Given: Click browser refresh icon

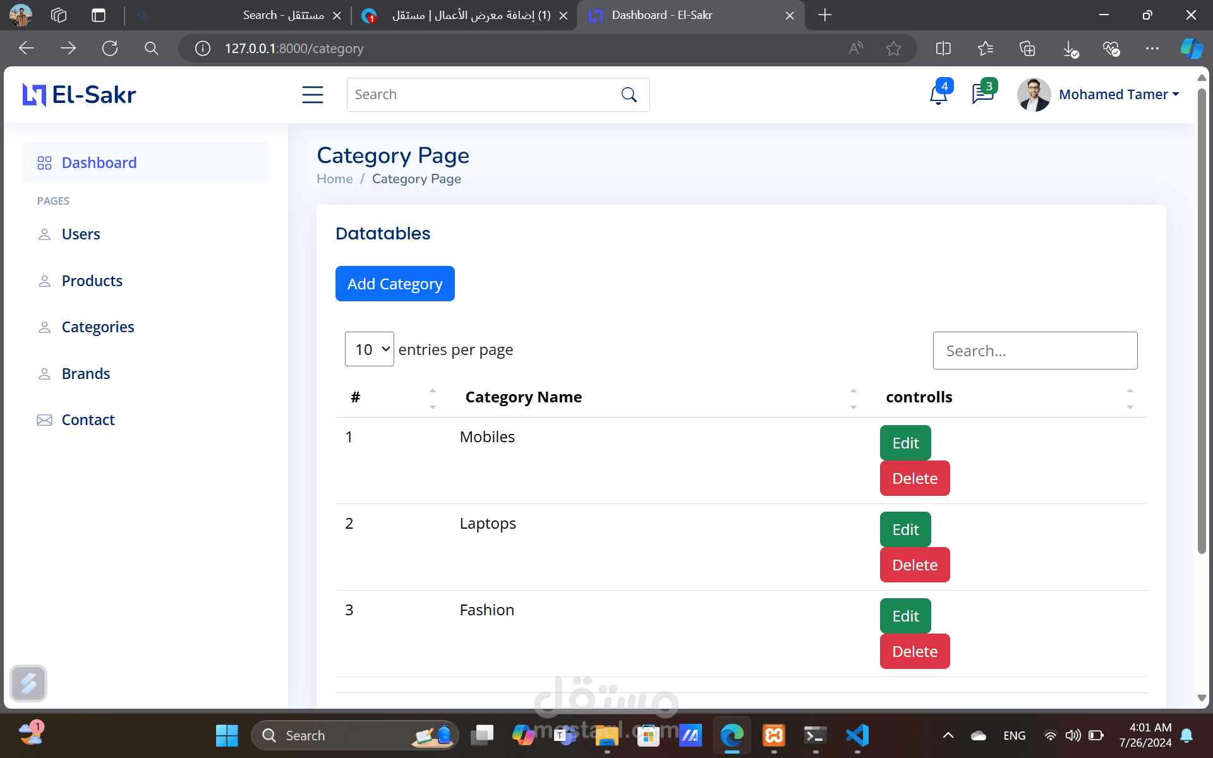Looking at the screenshot, I should pyautogui.click(x=110, y=49).
